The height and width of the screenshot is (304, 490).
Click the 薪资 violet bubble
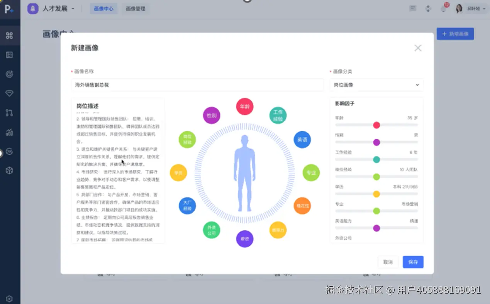[x=245, y=239]
